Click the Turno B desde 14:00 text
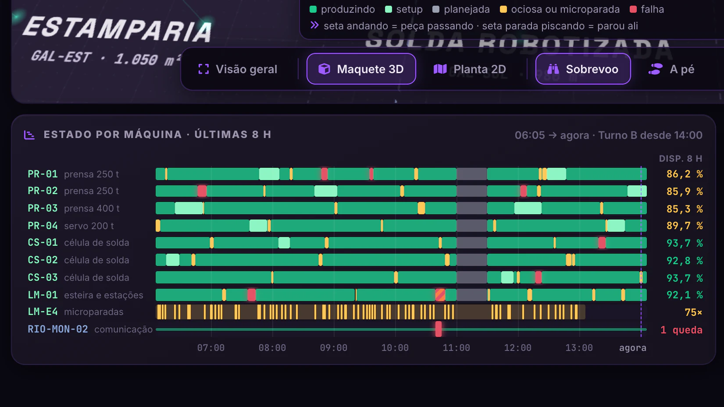724x407 pixels. [x=650, y=135]
